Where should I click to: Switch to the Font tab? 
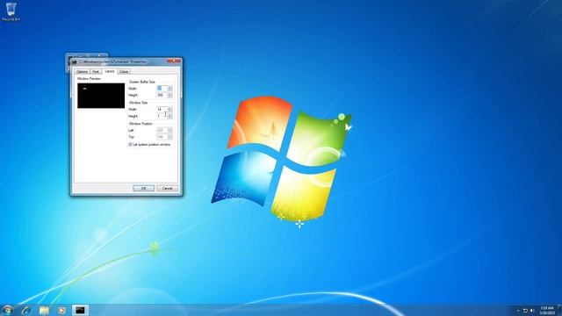96,72
